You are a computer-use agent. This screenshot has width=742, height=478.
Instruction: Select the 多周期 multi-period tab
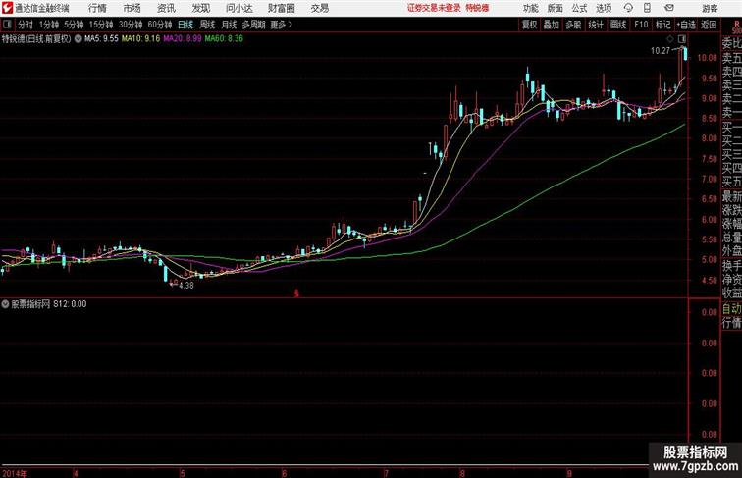click(253, 25)
